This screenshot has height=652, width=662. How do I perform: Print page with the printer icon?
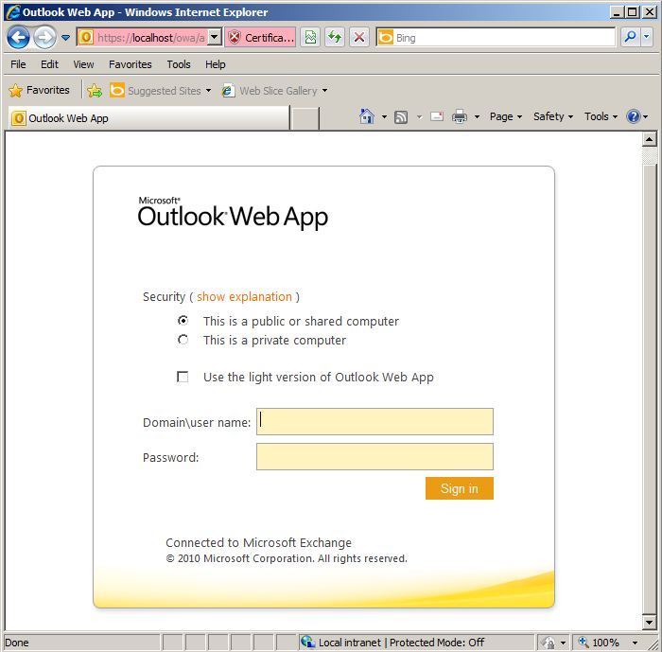pos(460,116)
